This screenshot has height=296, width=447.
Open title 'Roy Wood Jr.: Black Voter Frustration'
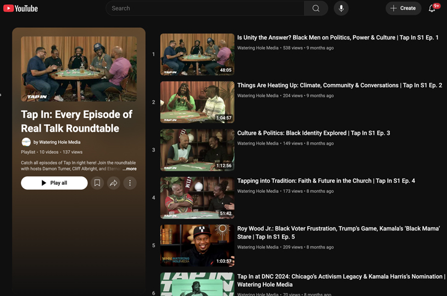(339, 233)
